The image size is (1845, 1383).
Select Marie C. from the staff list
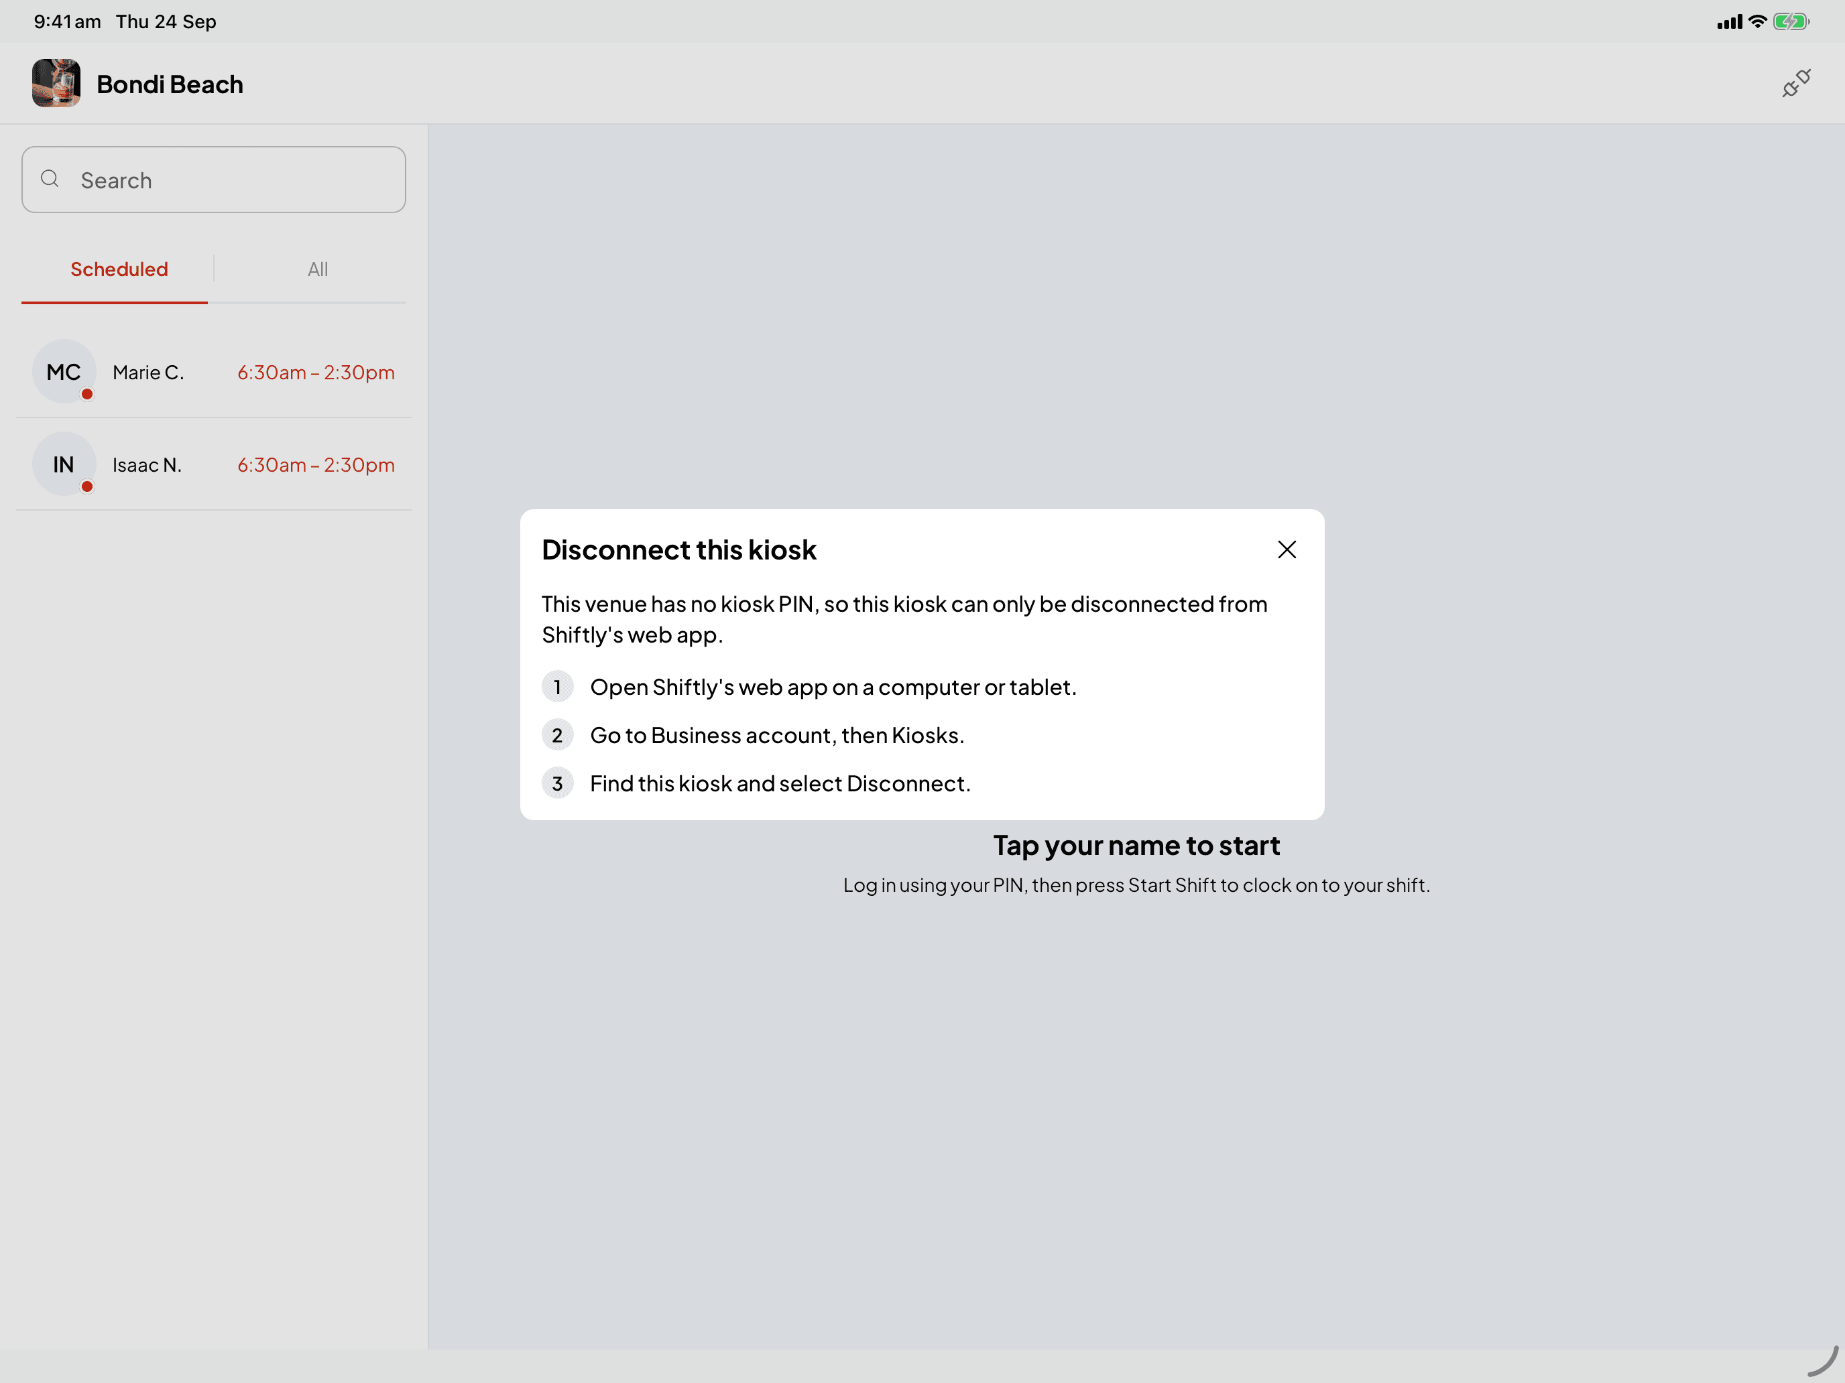pos(213,372)
